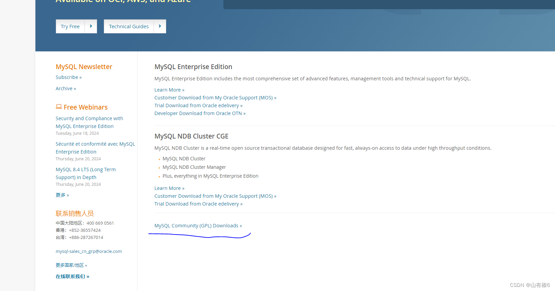Subscribe to the MySQL Newsletter
The width and height of the screenshot is (555, 291).
coord(69,77)
